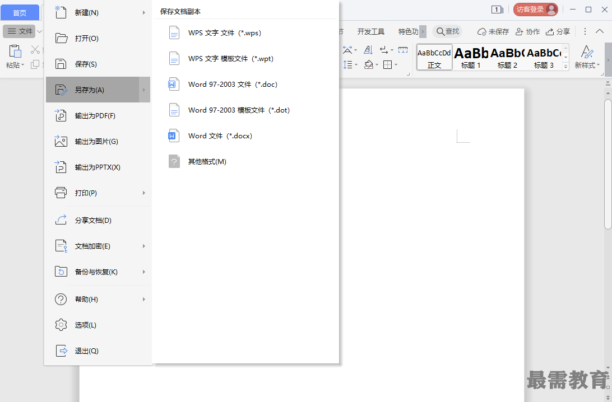Click the picture export icon
This screenshot has width=612, height=402.
click(x=61, y=141)
